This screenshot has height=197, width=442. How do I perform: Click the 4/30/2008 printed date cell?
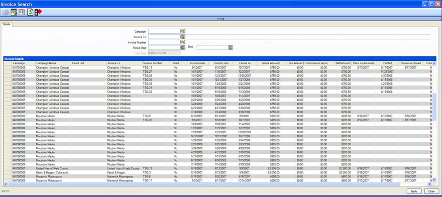coord(387,76)
